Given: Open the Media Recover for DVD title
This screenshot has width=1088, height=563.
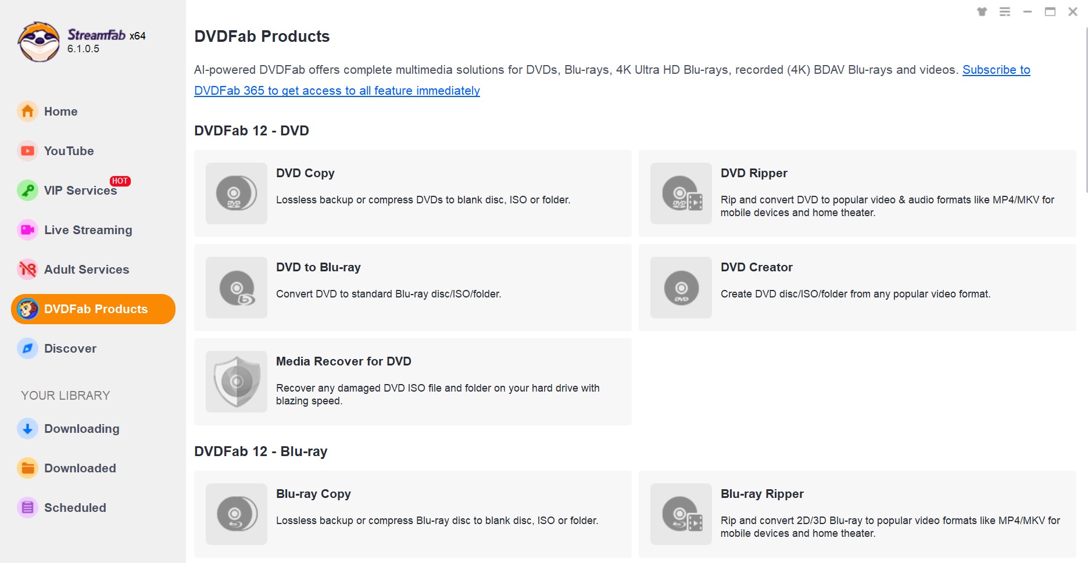Looking at the screenshot, I should pyautogui.click(x=343, y=361).
